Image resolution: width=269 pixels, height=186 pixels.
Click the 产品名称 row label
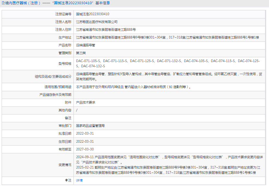pyautogui.click(x=65, y=45)
